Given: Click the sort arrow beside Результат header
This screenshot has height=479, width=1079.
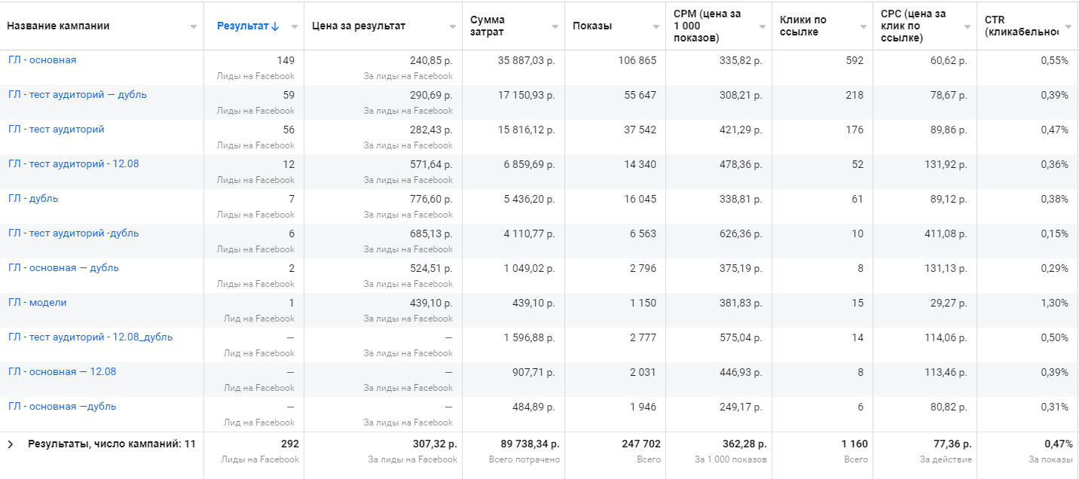Looking at the screenshot, I should pyautogui.click(x=275, y=26).
